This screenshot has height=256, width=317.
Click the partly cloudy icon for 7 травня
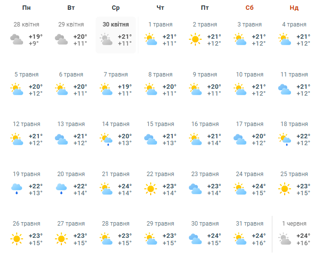coord(106,89)
